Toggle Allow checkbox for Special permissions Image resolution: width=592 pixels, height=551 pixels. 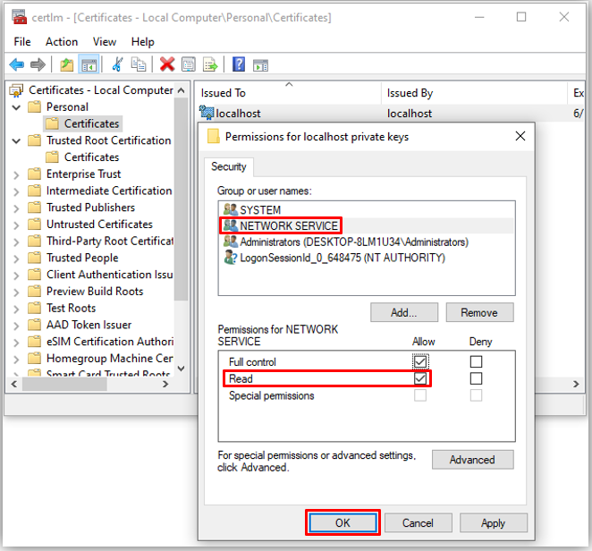pos(420,395)
